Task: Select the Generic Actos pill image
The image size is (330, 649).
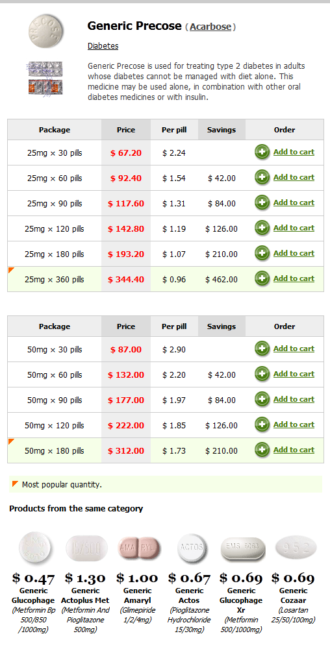Action: (190, 548)
